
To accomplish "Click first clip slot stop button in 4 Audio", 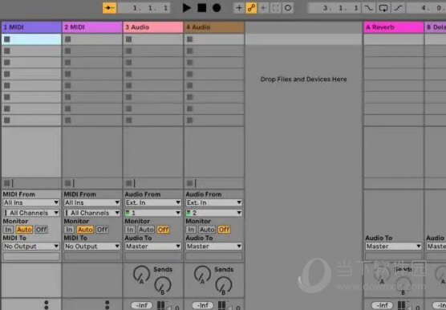I will click(190, 39).
